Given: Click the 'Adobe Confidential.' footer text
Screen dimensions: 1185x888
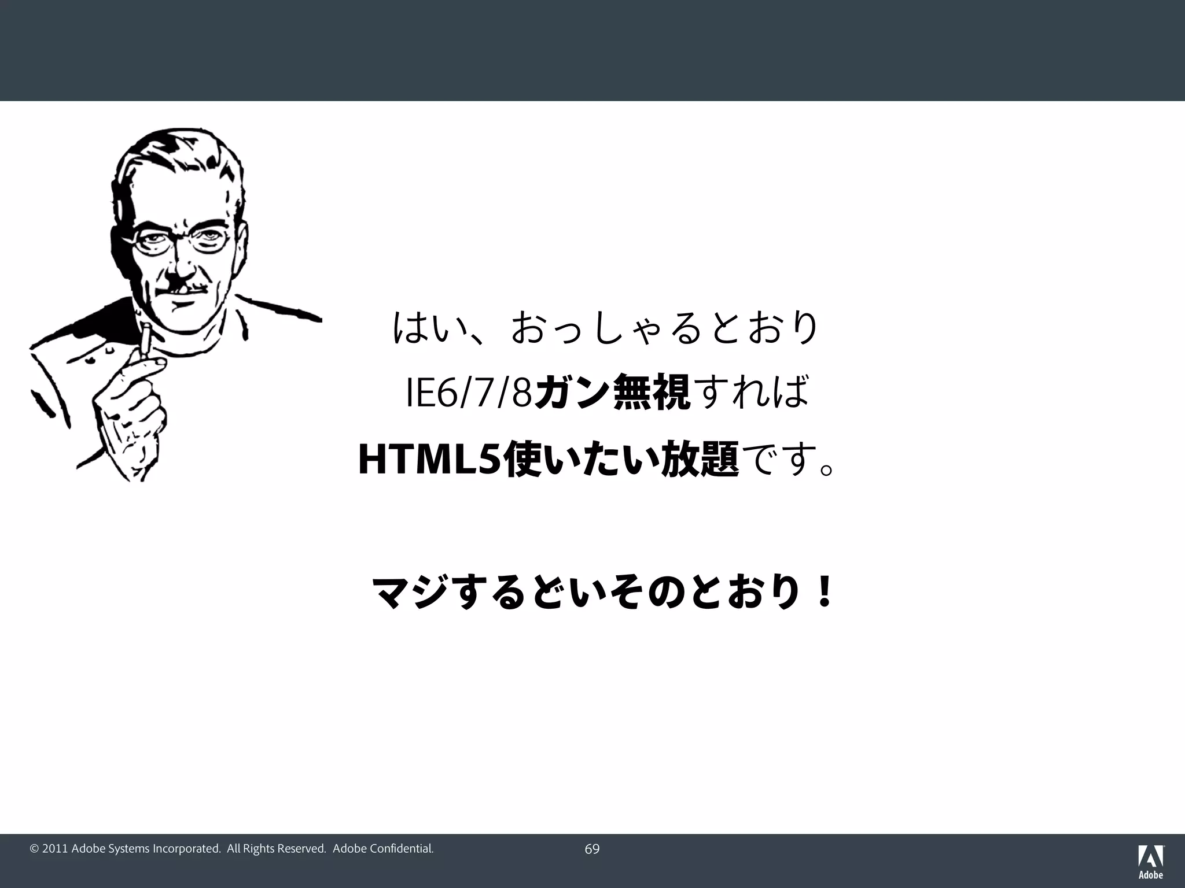Looking at the screenshot, I should pos(383,849).
